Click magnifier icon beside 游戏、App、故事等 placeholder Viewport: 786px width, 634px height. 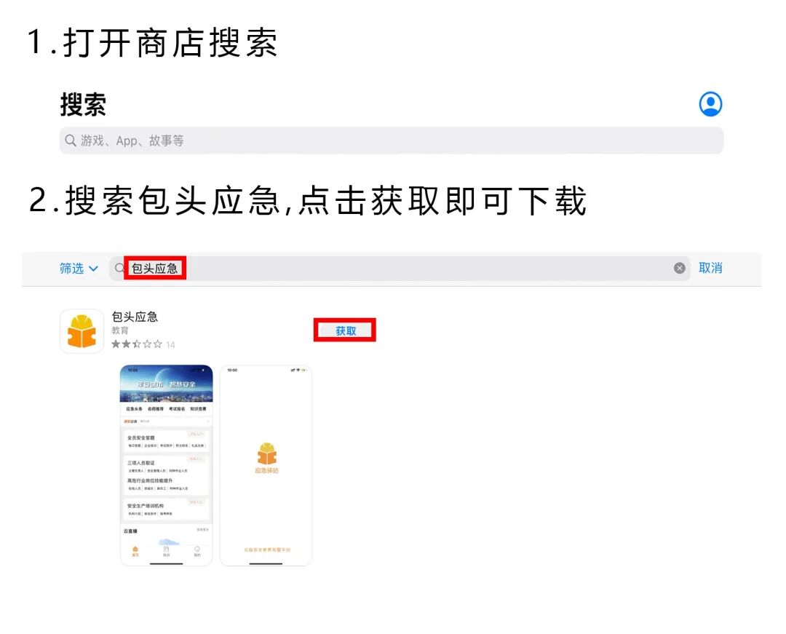71,140
